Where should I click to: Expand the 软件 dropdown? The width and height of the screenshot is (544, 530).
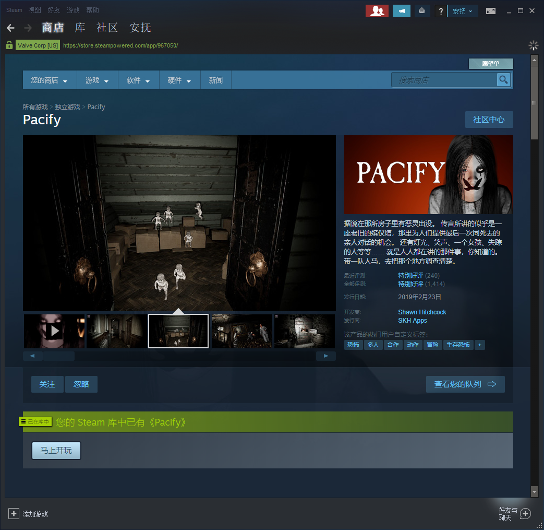138,80
